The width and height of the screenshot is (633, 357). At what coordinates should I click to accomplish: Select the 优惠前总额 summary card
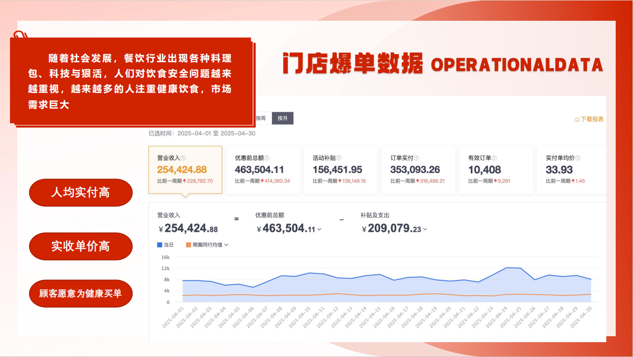[263, 170]
